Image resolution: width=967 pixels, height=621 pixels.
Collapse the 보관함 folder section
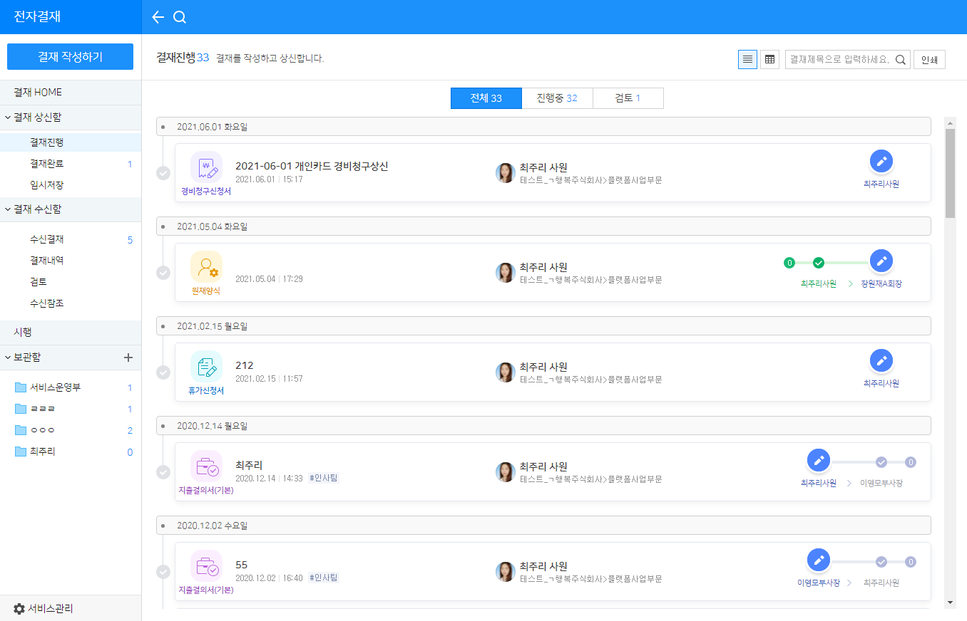(8, 358)
